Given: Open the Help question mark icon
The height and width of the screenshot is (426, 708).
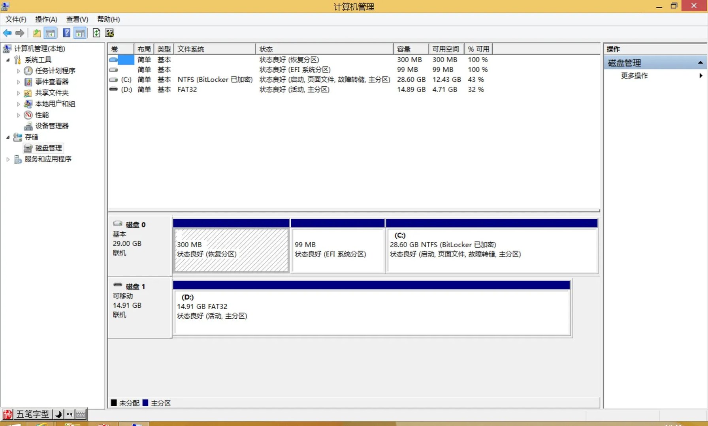Looking at the screenshot, I should point(67,33).
